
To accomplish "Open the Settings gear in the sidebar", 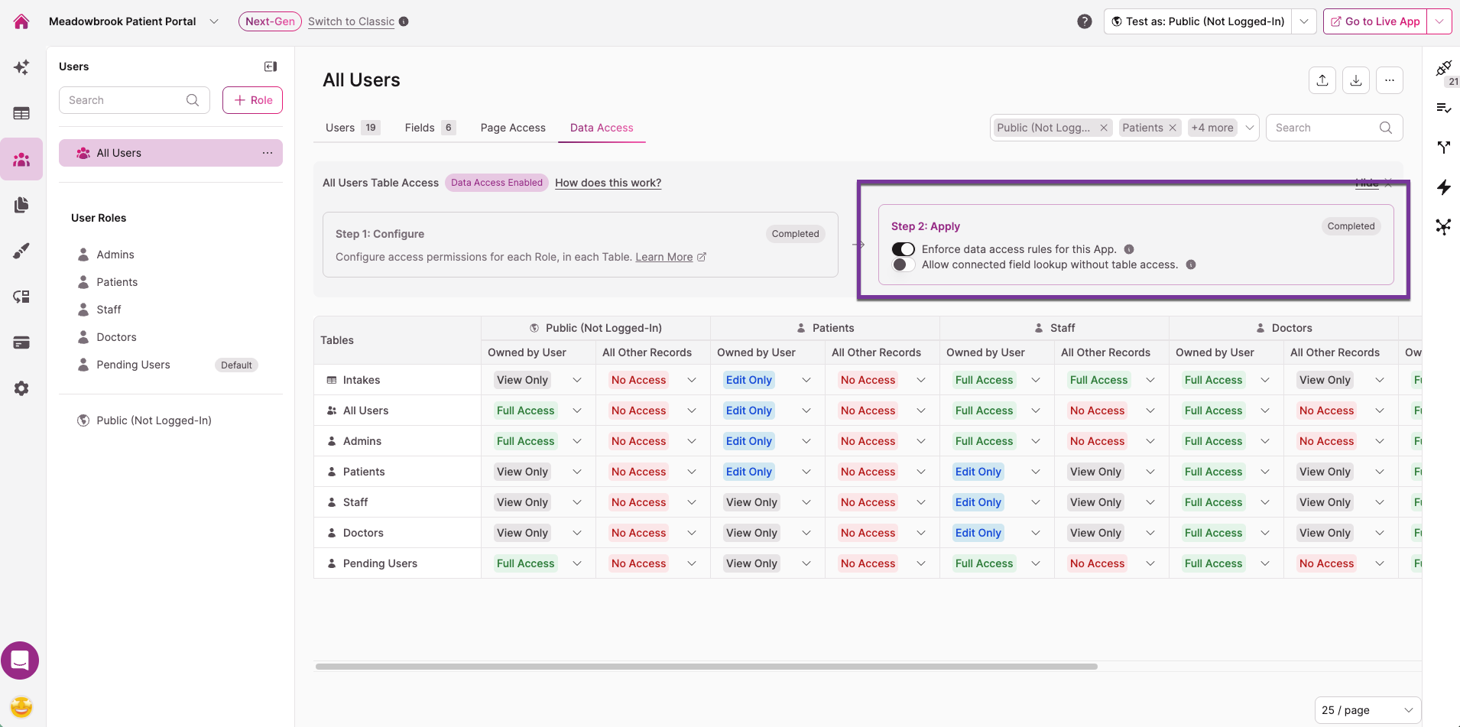I will pyautogui.click(x=21, y=388).
